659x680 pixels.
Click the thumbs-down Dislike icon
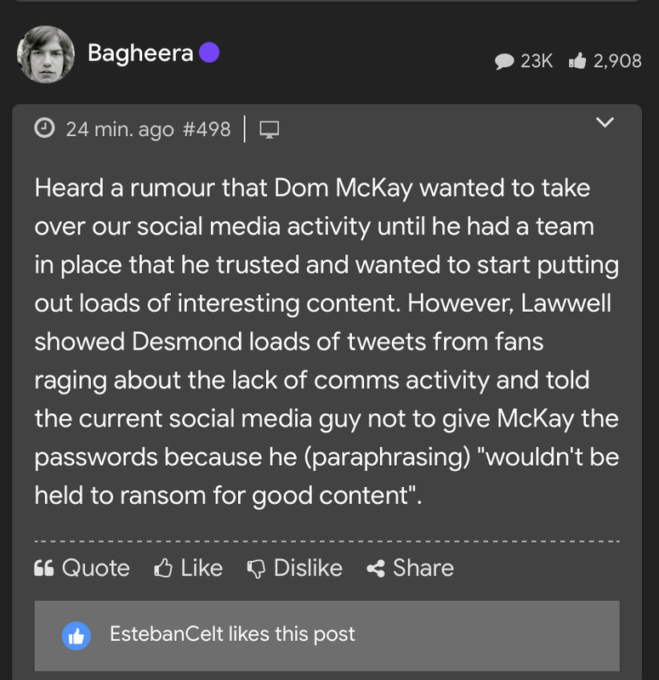point(256,569)
